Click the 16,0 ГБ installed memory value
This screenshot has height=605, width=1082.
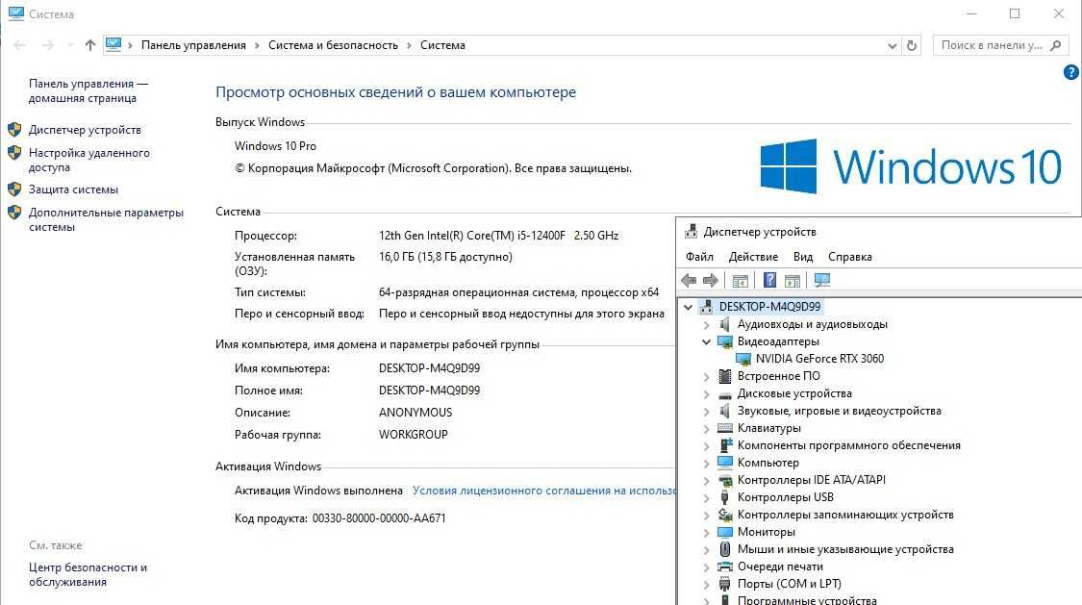pyautogui.click(x=445, y=257)
